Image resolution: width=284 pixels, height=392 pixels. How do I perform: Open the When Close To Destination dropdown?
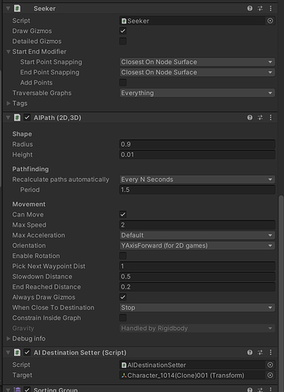coord(197,307)
